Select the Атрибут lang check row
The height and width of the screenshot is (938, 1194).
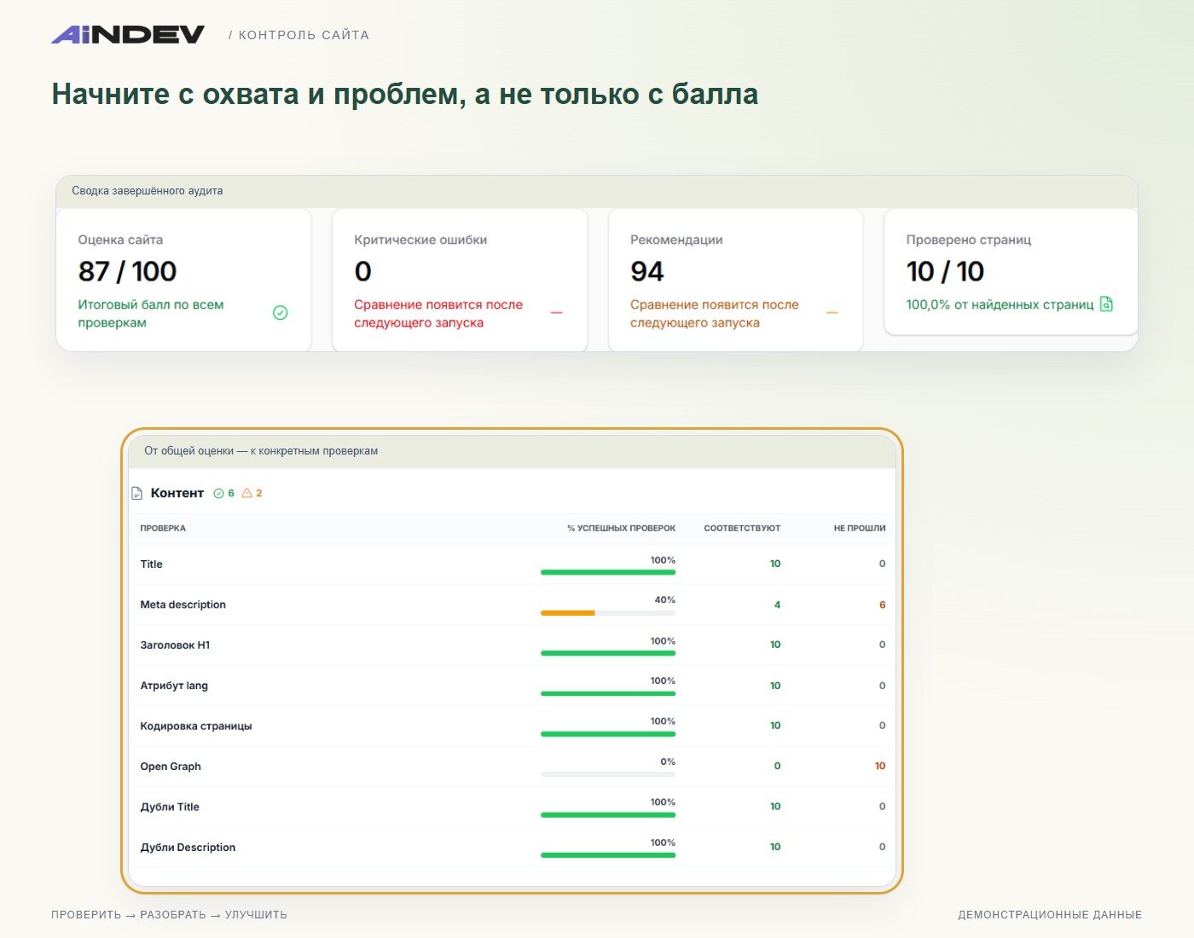click(512, 686)
